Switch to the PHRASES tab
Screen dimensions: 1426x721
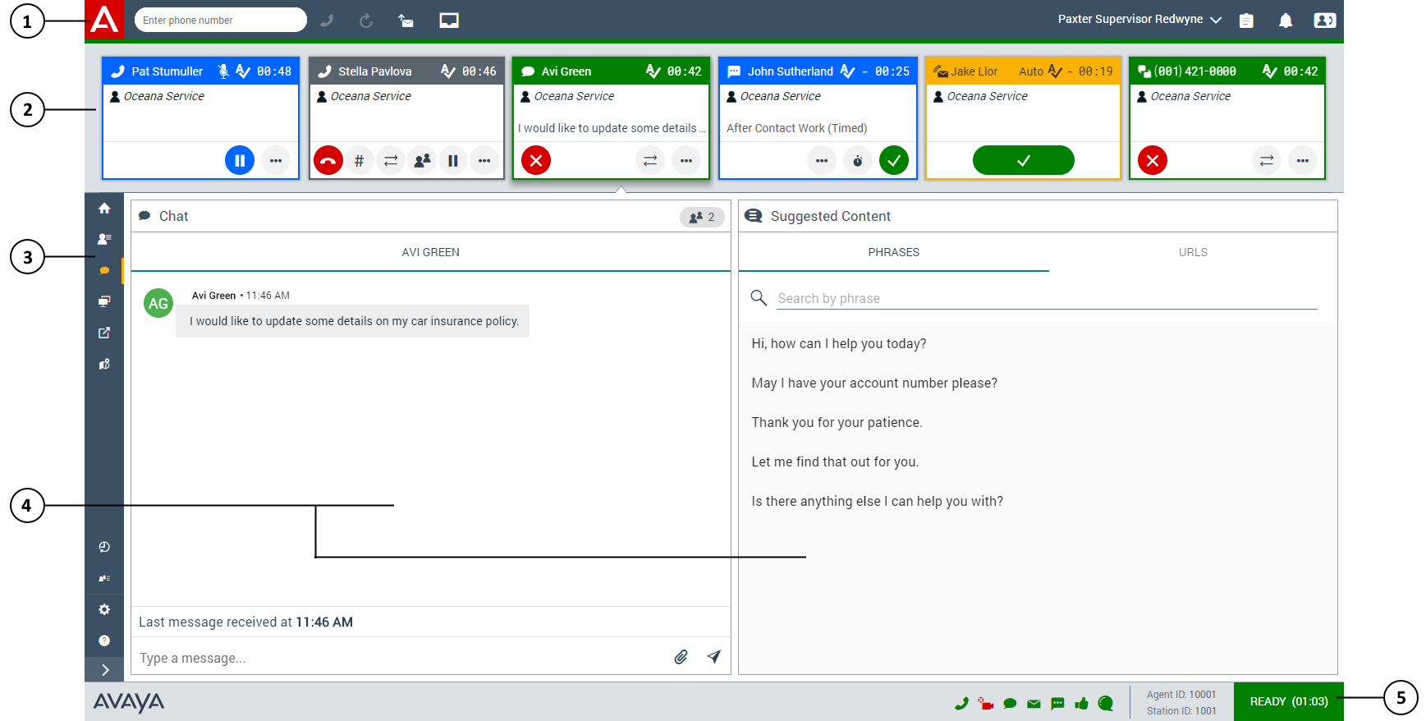(894, 252)
